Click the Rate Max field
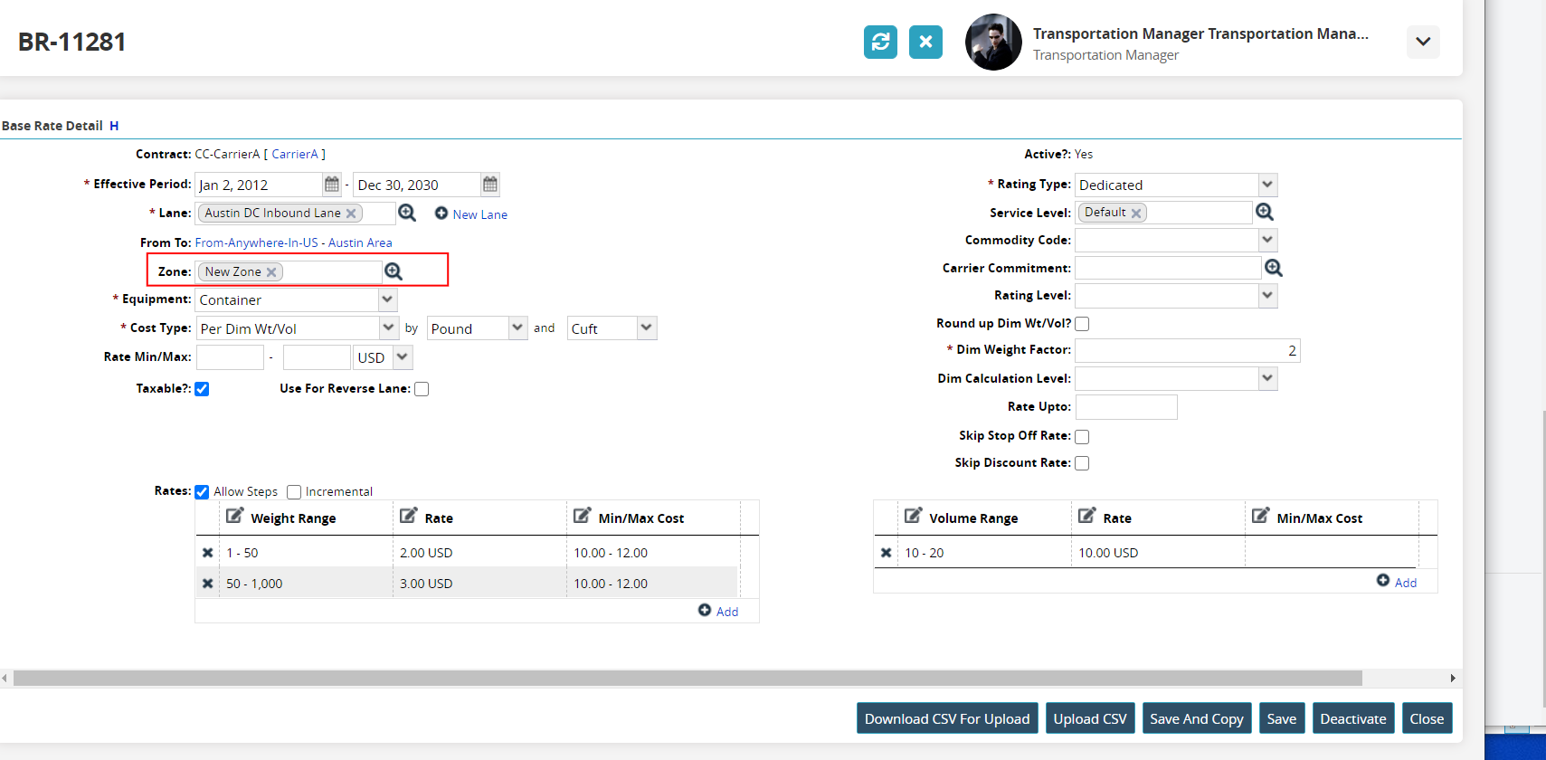 coord(317,357)
